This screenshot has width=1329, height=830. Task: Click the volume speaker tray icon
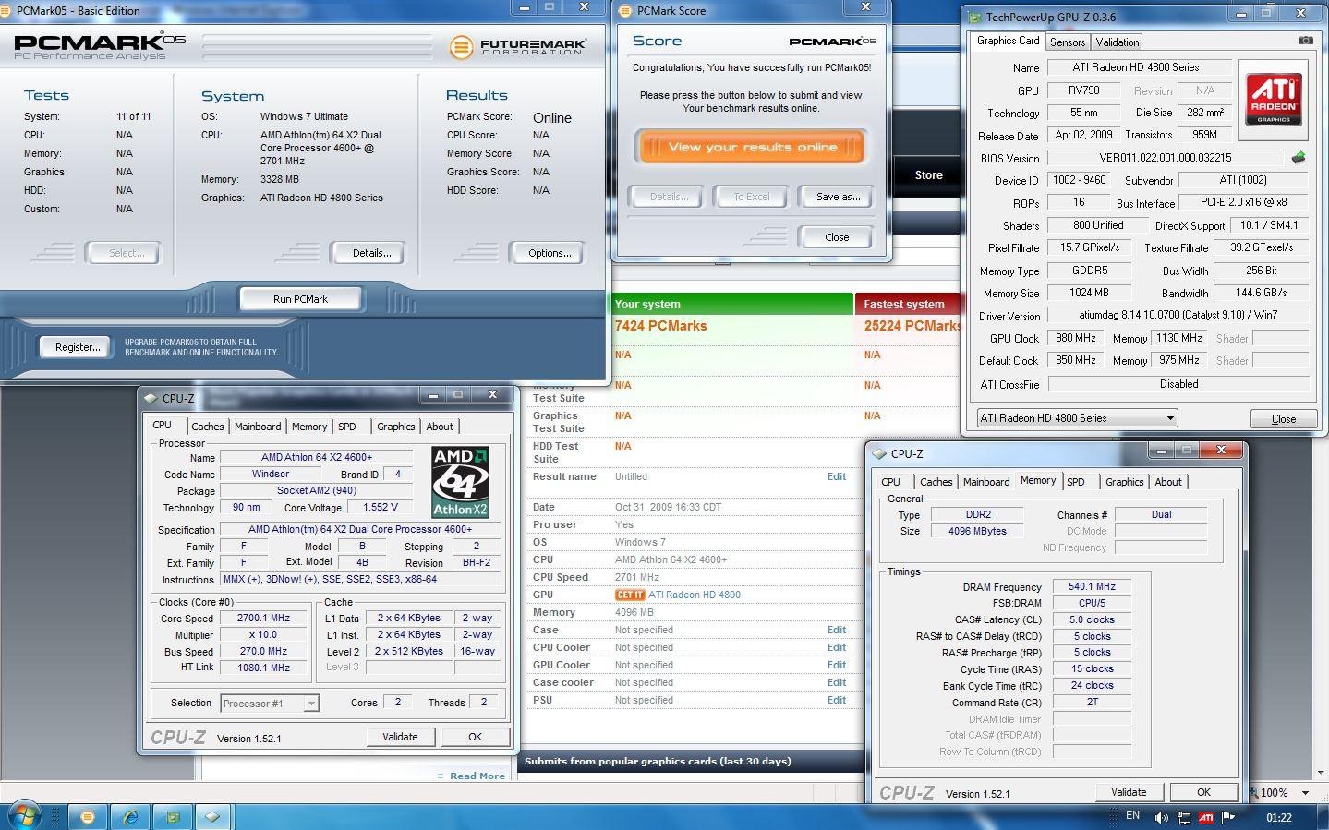click(1161, 817)
